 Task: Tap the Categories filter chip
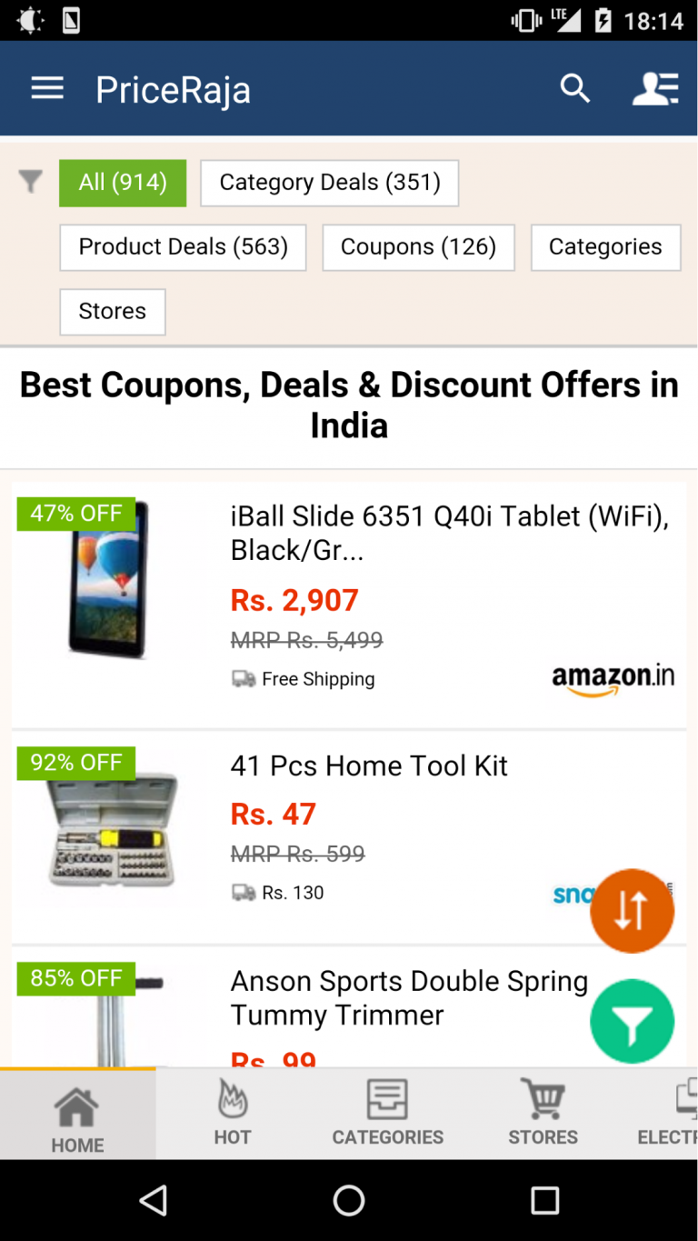tap(605, 247)
